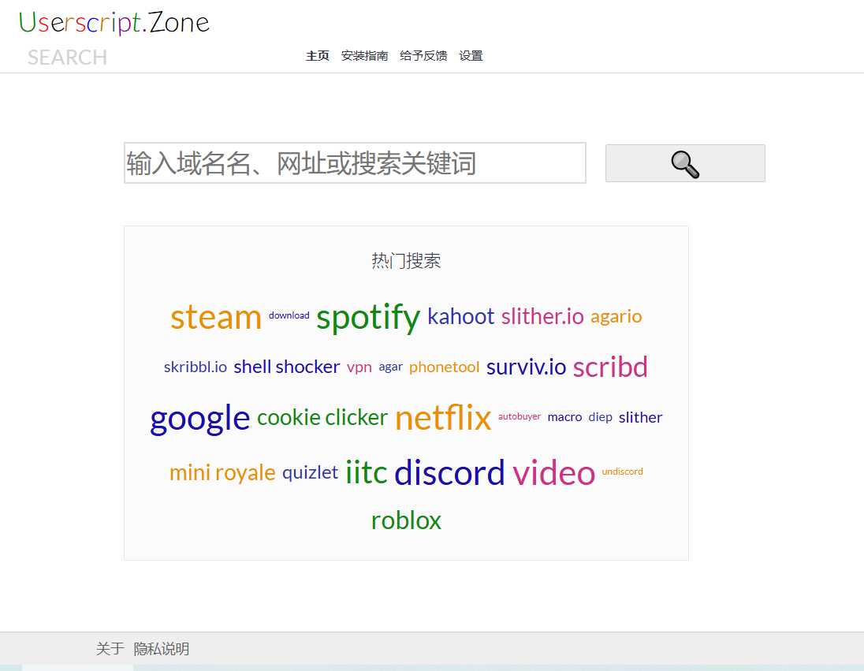Select the shell shocker search term
Screen dimensions: 864x671
[x=286, y=366]
